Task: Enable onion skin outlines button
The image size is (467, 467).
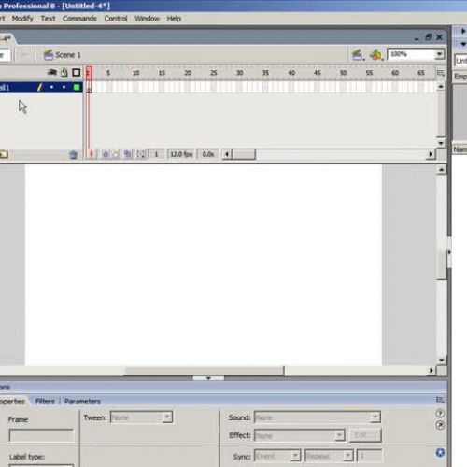Action: pos(116,154)
